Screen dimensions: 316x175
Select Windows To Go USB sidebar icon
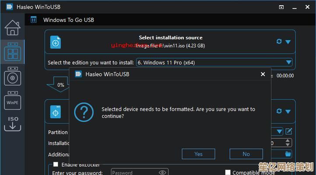tap(13, 52)
